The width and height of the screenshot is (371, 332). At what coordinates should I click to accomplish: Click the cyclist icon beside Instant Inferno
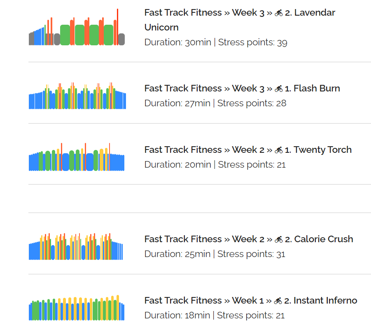[278, 301]
